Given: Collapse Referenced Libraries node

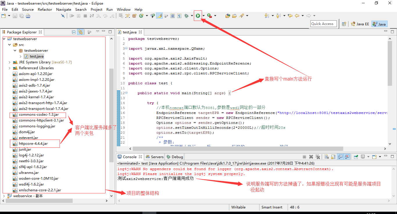Looking at the screenshot, I should pos(10,68).
